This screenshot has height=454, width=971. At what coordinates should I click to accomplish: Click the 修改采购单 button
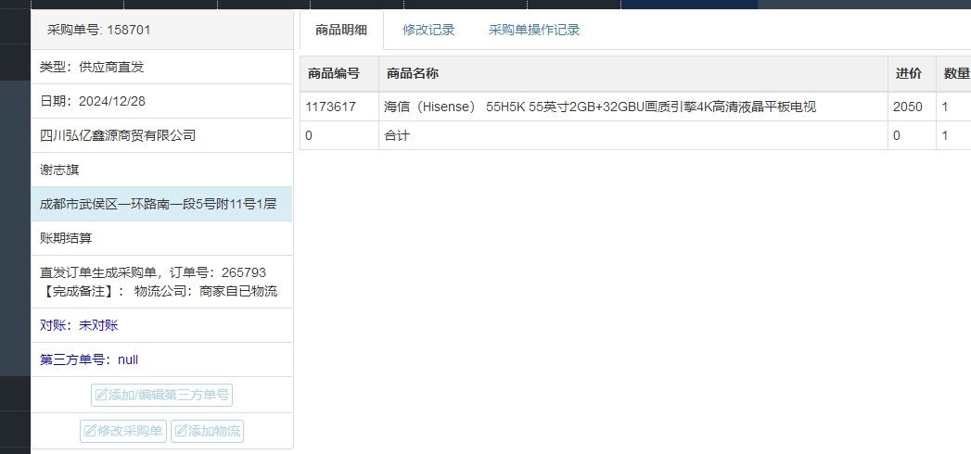coord(123,431)
